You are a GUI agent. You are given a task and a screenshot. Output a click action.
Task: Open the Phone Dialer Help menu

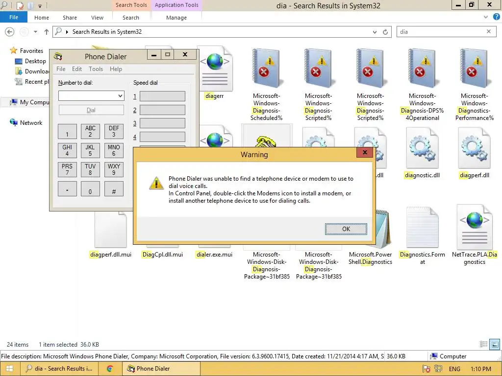[116, 69]
